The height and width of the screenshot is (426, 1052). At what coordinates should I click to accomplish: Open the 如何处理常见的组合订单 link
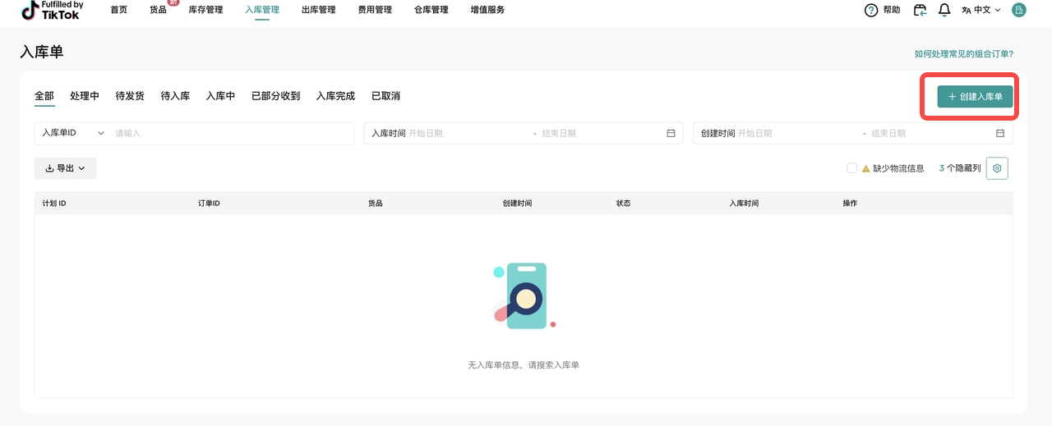pos(963,54)
